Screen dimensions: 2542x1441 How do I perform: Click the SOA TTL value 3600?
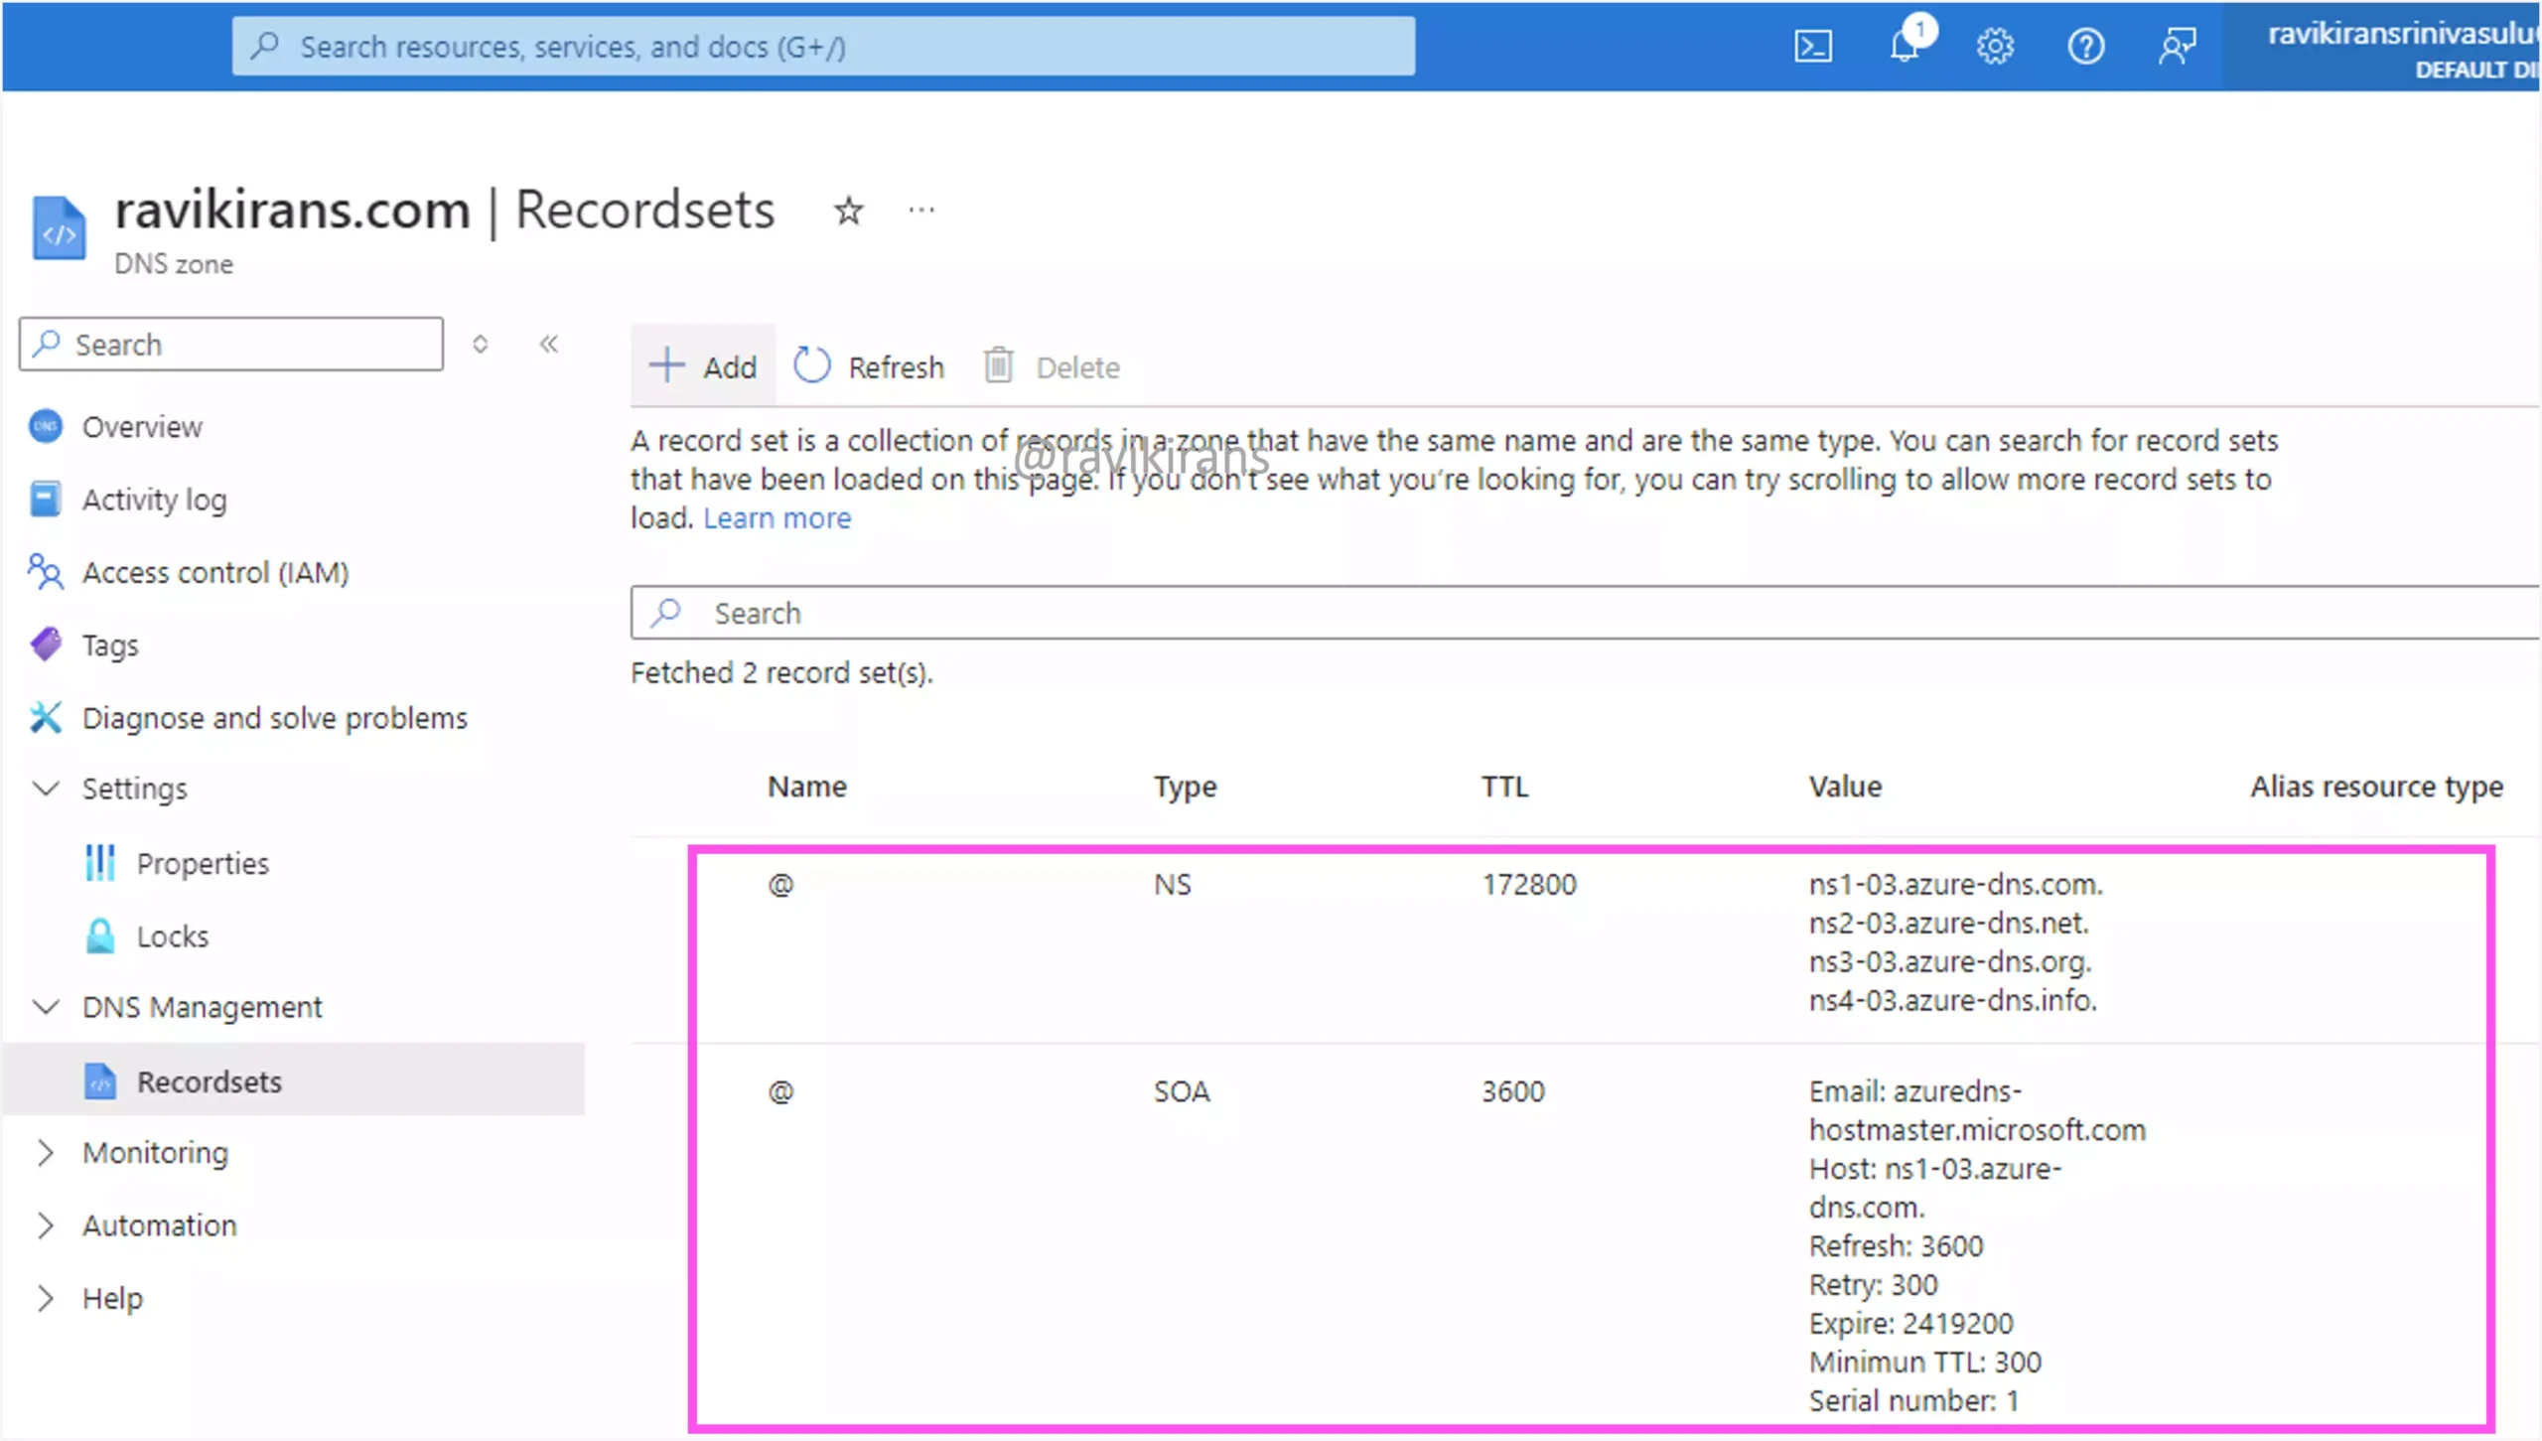tap(1513, 1092)
